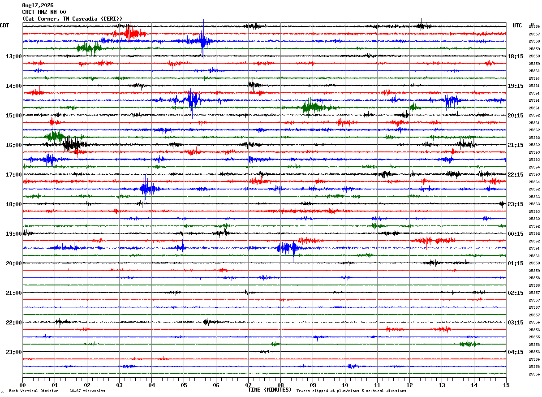
Task: Select the station code CACT HNZ NM 00
Action: click(44, 12)
